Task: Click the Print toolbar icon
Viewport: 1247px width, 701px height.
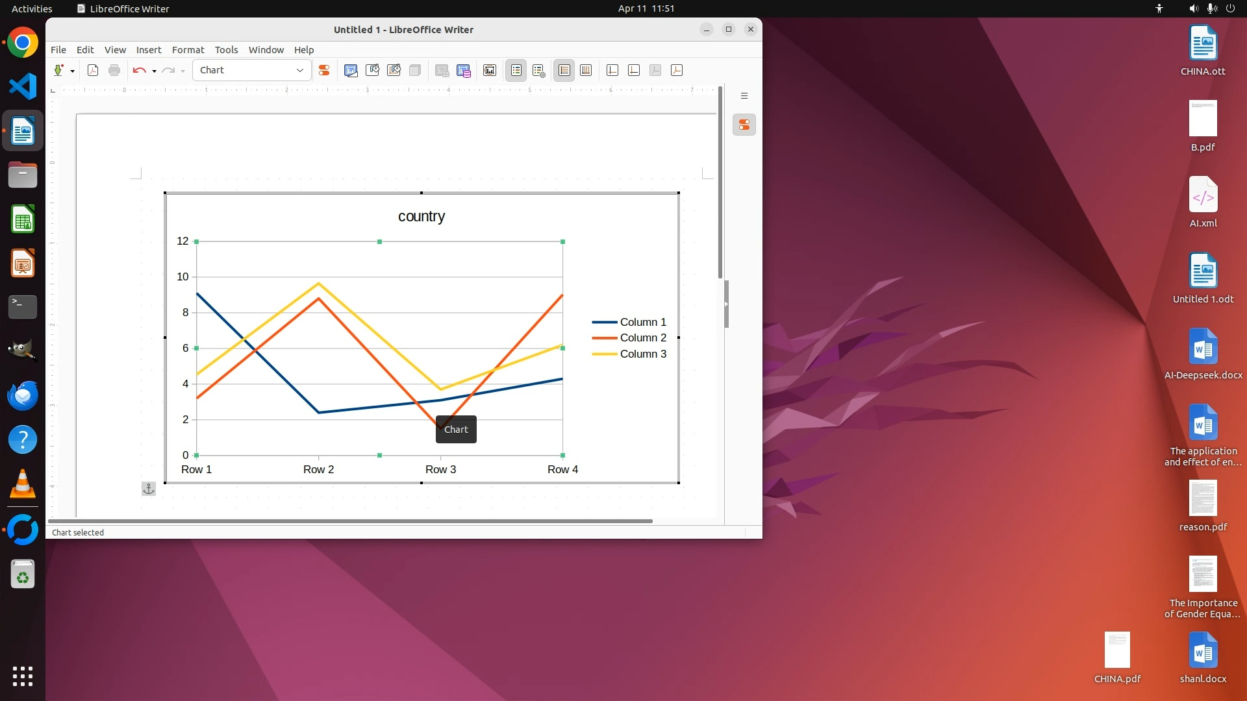Action: (114, 70)
